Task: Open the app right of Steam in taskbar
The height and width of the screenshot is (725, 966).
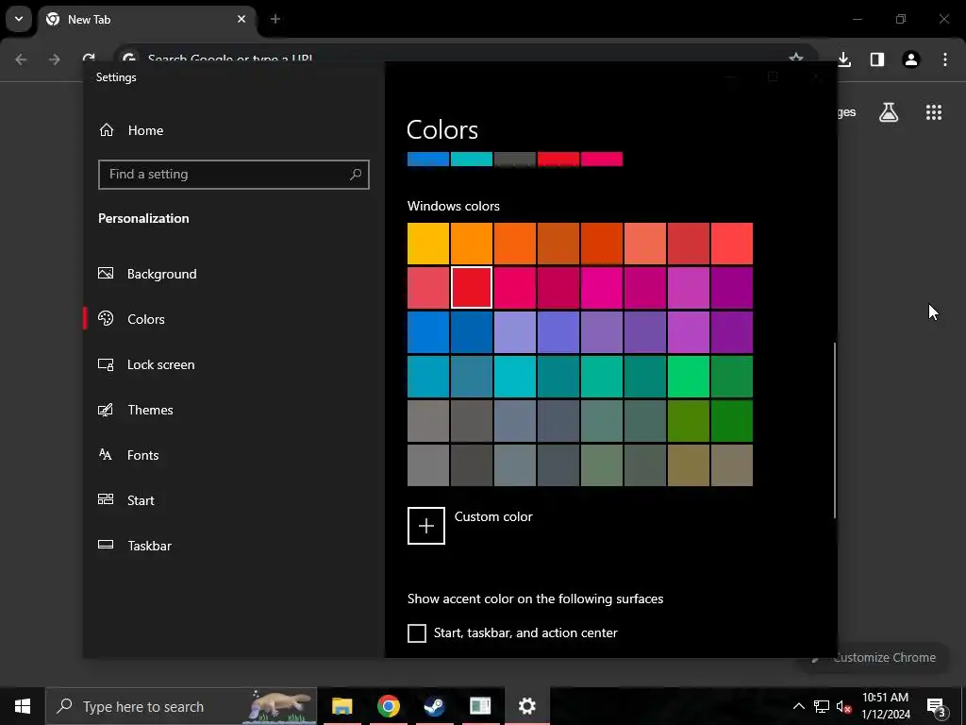Action: click(x=480, y=706)
